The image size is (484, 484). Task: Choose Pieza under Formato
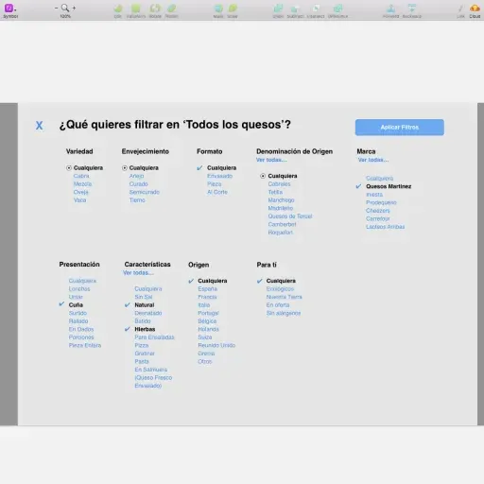tap(215, 184)
